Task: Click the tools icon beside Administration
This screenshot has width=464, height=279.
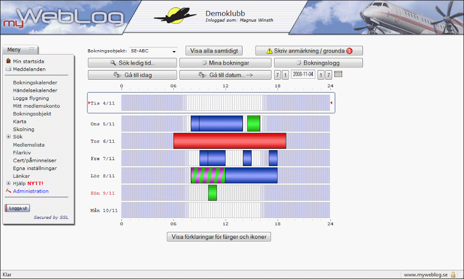Action: tap(8, 191)
